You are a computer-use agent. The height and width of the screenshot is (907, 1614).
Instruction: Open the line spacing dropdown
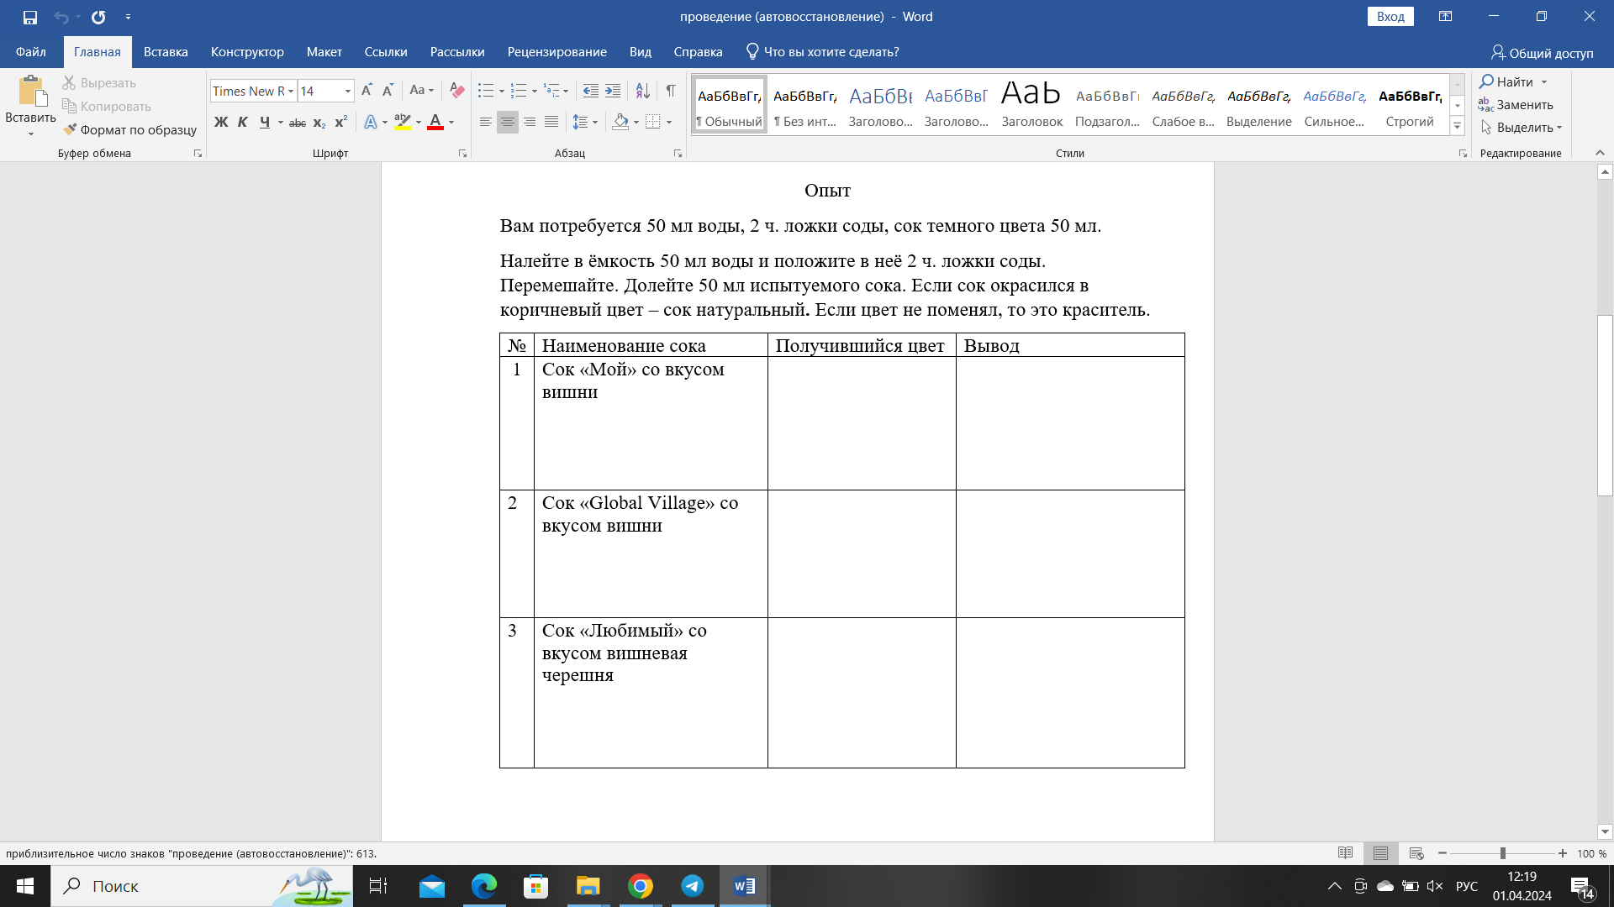click(x=585, y=123)
